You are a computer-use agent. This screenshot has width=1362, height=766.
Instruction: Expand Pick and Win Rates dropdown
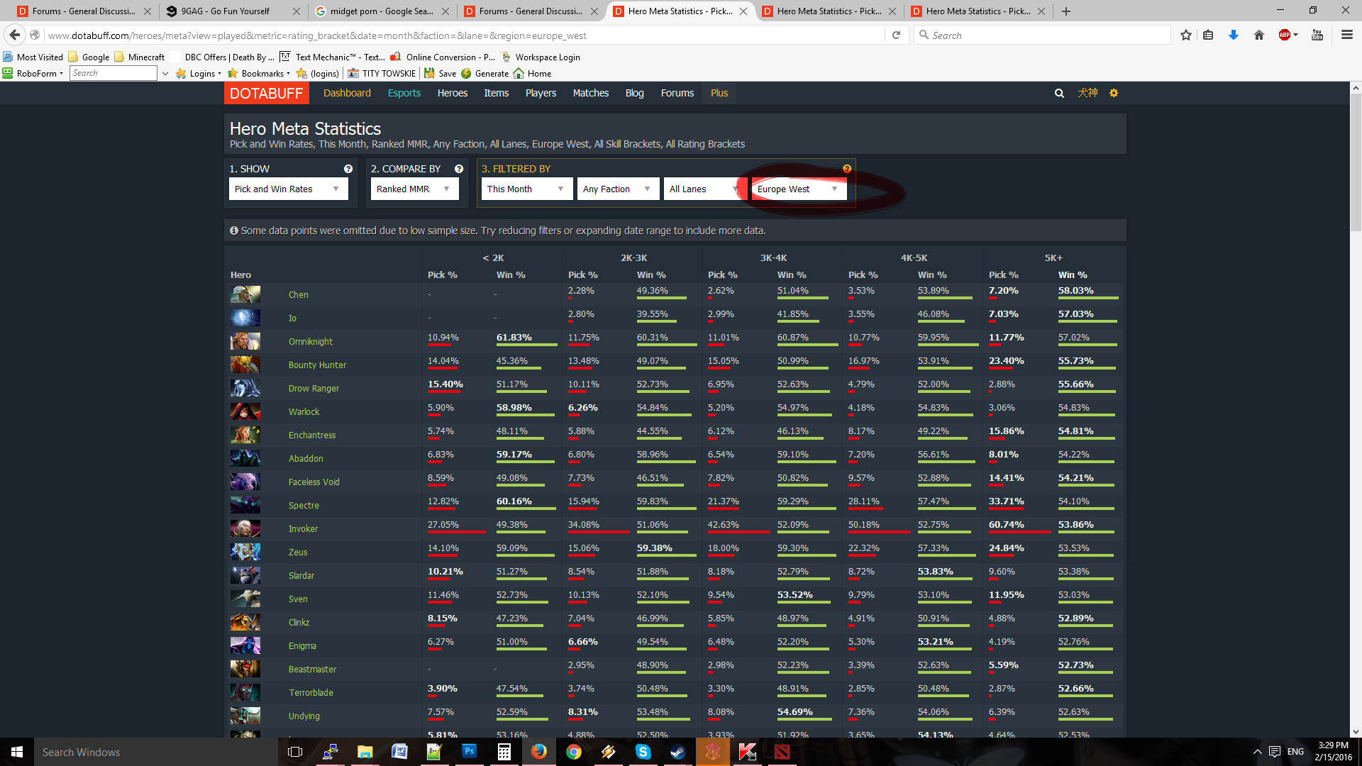tap(288, 189)
